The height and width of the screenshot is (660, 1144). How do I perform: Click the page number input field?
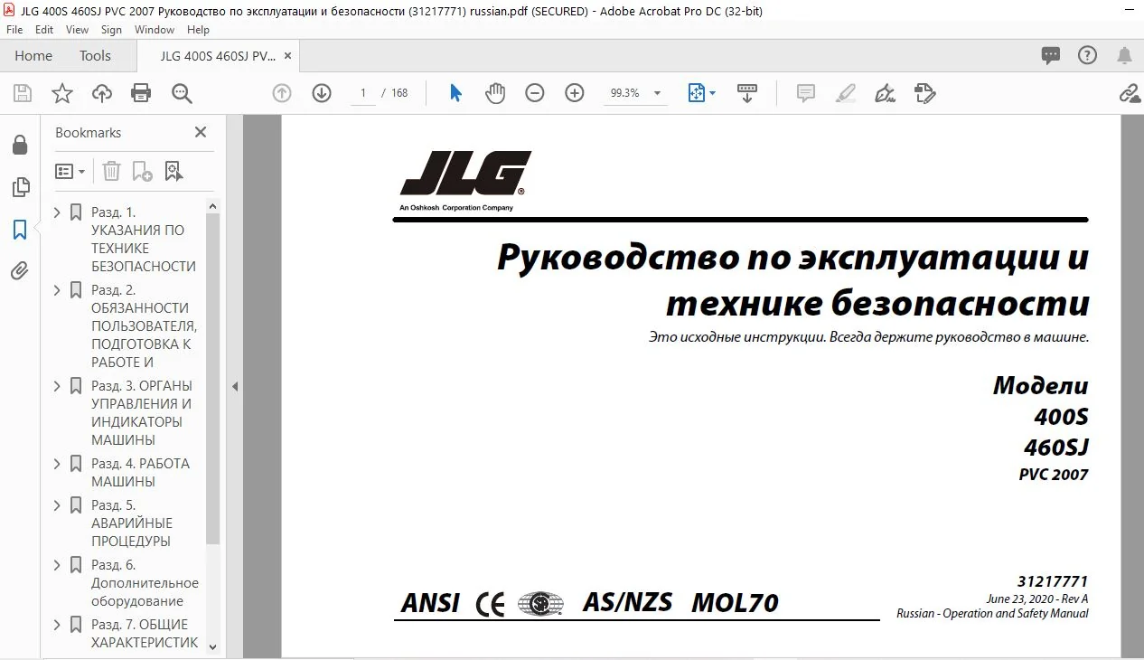point(363,93)
